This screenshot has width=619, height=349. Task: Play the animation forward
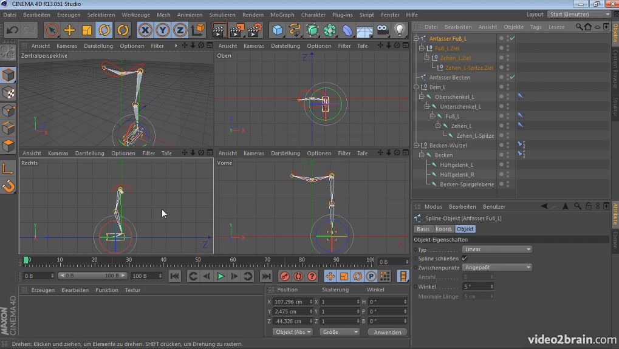pos(221,276)
